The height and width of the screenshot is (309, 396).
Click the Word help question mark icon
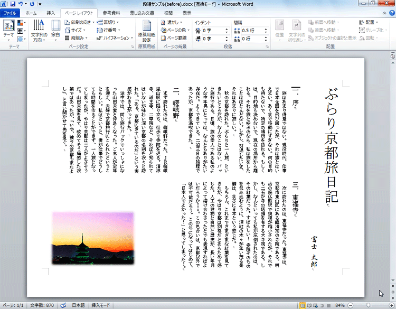coord(392,13)
